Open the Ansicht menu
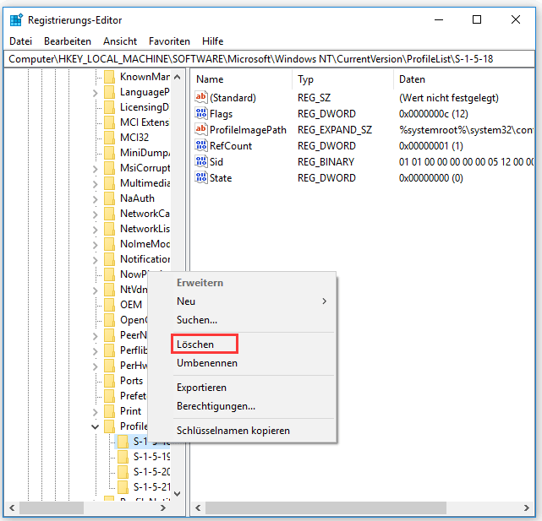Screen dimensions: 542x521 pyautogui.click(x=120, y=41)
